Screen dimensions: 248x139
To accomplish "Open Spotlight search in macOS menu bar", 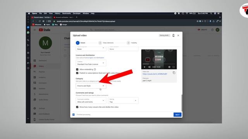I will click(x=211, y=14).
